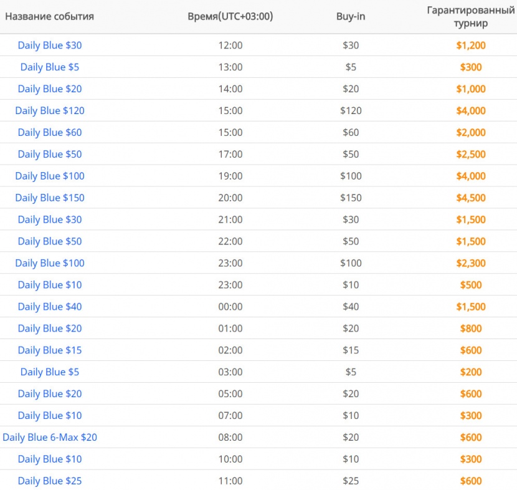Open Daily Blue $100 link for 19:00 event

coord(50,176)
